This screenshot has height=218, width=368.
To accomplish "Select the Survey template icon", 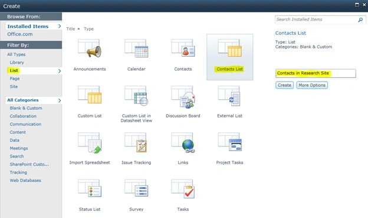I will click(136, 188).
